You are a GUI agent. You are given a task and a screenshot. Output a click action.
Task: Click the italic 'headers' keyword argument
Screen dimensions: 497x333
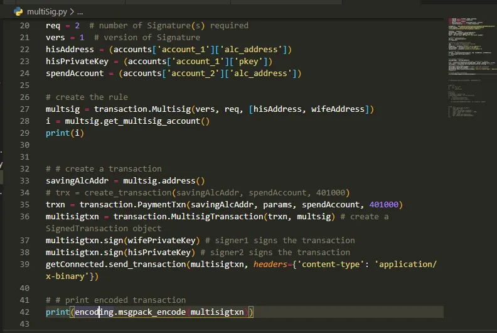[x=270, y=265]
